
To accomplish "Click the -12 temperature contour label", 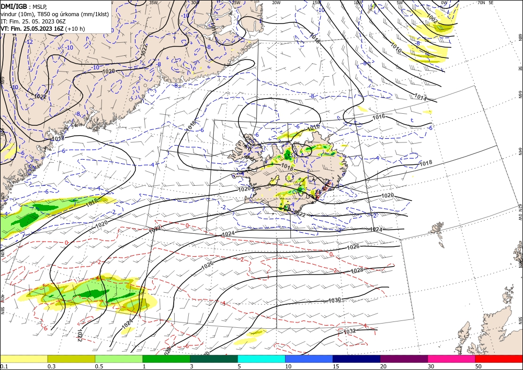I will pyautogui.click(x=29, y=42).
